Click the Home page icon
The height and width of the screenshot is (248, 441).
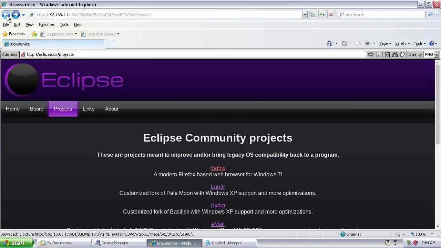pos(330,43)
